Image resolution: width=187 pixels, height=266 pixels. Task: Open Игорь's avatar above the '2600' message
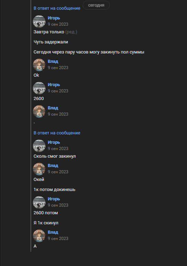pyautogui.click(x=39, y=88)
